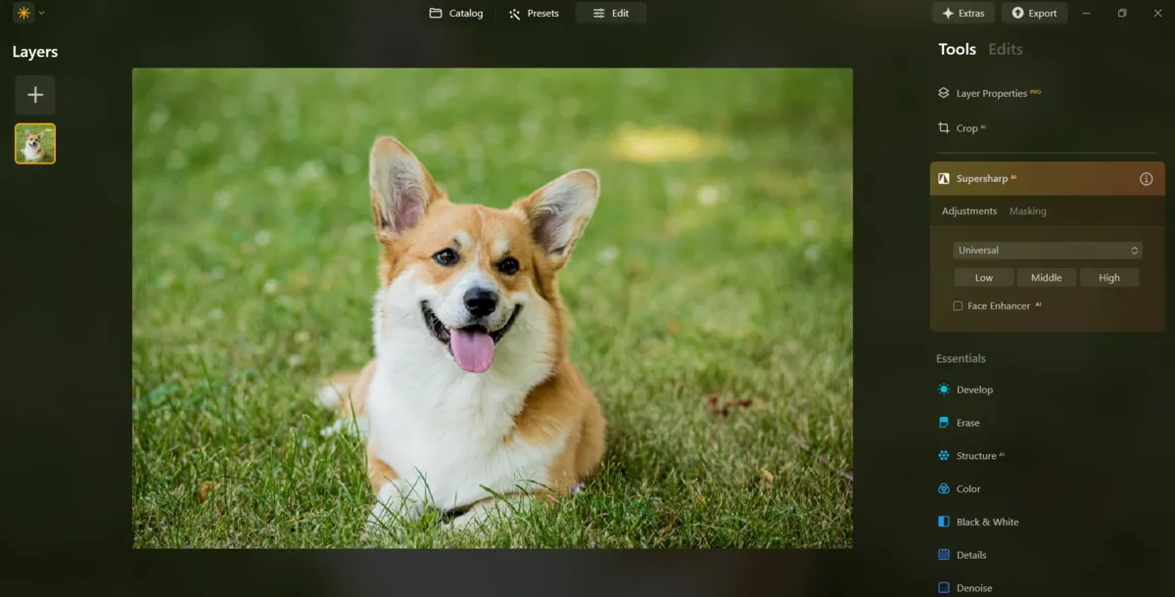Select the High sharpening level
This screenshot has height=597, width=1175.
[x=1108, y=277]
